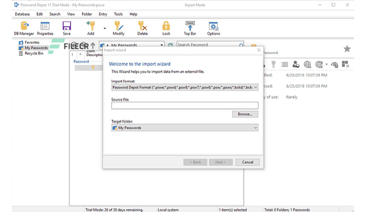Viewport: 366px width, 212px height.
Task: Open the Entry menu
Action: coord(103,14)
